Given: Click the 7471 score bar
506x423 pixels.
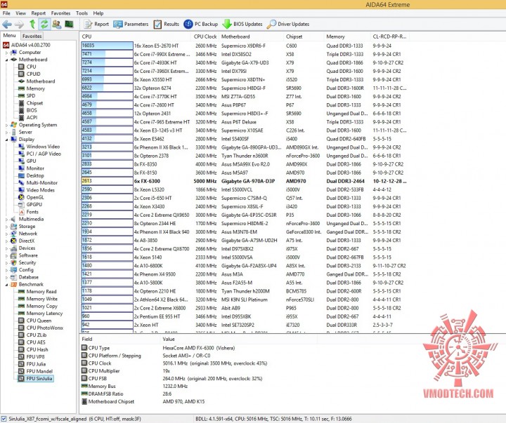Looking at the screenshot, I should [x=107, y=54].
